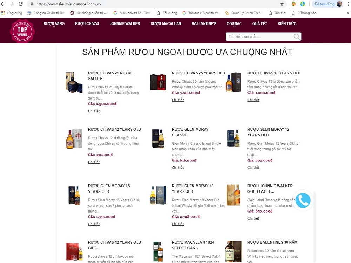The width and height of the screenshot is (351, 263).
Task: Open the RƯỢU CHIVAS menu item
Action: 87,24
